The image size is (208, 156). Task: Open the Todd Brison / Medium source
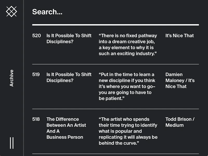coord(180,122)
